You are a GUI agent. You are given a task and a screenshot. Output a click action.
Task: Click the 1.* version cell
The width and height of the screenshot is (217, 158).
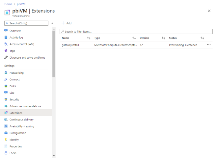[x=141, y=45]
